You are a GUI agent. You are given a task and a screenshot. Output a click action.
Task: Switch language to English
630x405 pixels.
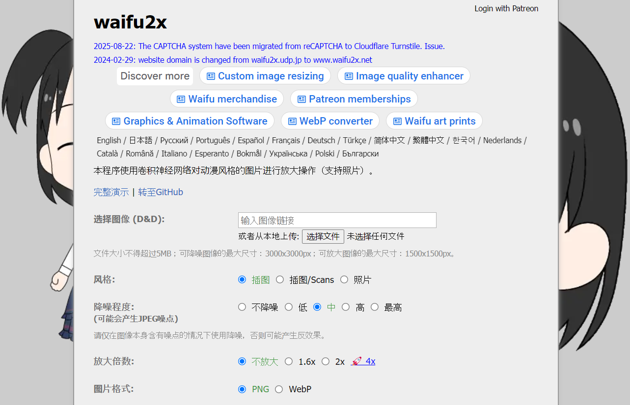(109, 140)
